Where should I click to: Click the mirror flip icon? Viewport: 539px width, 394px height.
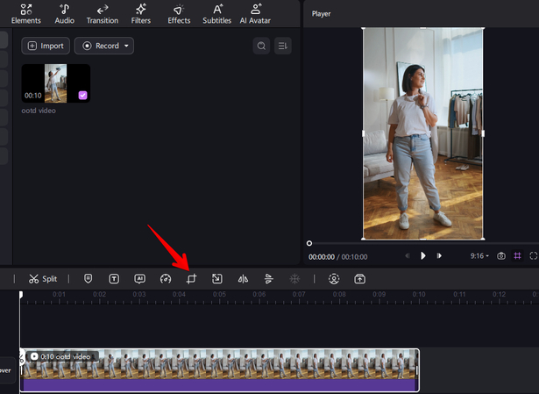[244, 278]
